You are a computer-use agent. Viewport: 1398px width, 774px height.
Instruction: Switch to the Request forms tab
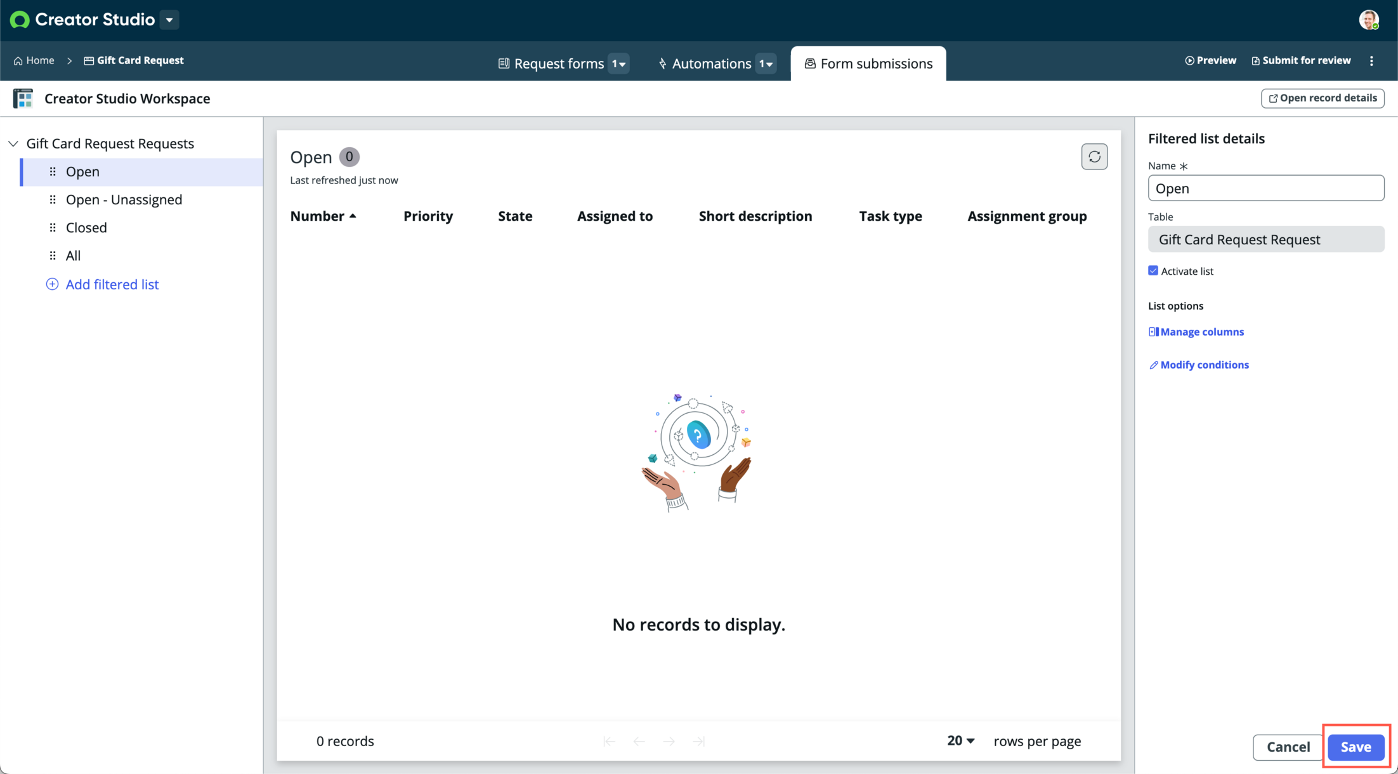551,63
